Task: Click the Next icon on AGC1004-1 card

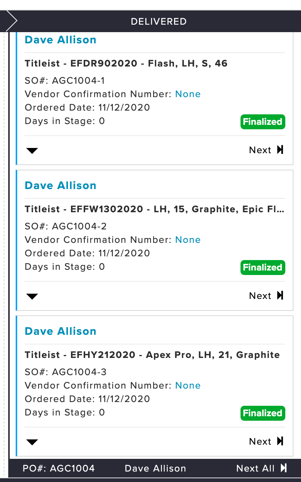Action: 280,150
